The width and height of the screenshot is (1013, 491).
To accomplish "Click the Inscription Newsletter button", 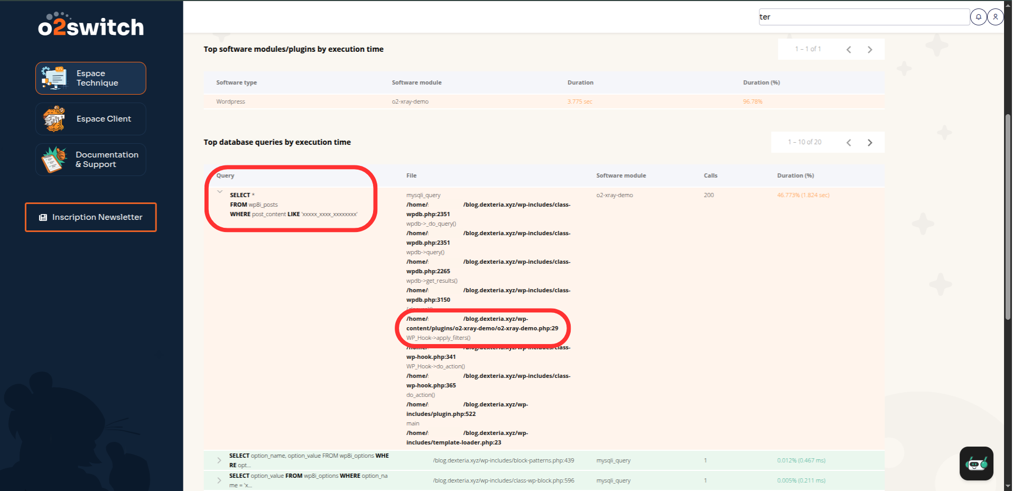I will pyautogui.click(x=91, y=217).
